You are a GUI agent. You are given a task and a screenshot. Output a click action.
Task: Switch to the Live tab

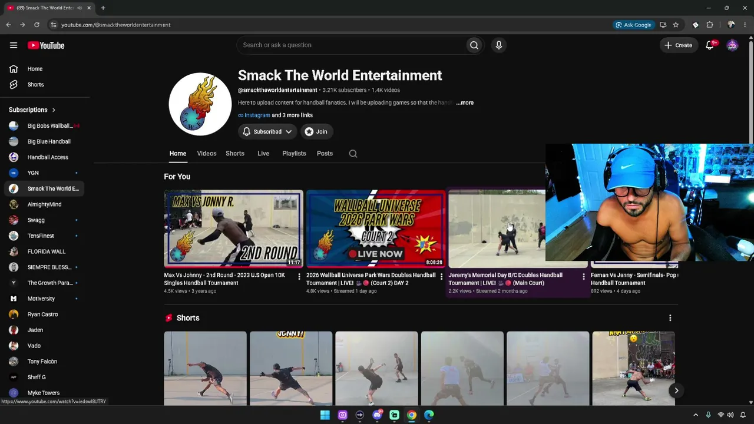click(x=263, y=154)
